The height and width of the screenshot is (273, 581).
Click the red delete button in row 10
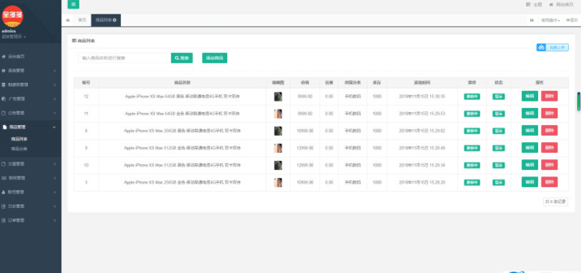pos(549,165)
